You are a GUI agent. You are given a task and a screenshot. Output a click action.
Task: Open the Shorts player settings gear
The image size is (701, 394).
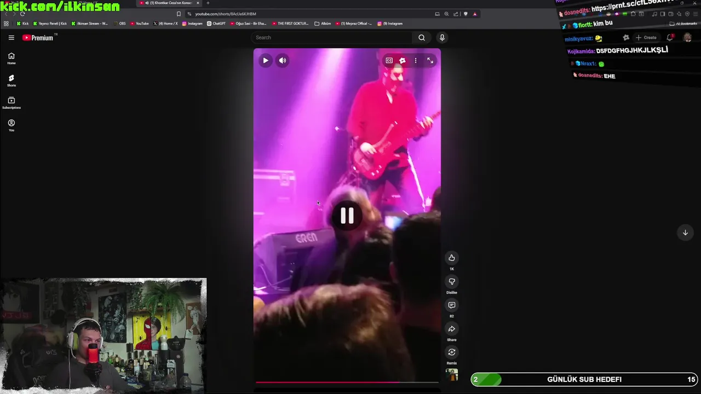[402, 60]
